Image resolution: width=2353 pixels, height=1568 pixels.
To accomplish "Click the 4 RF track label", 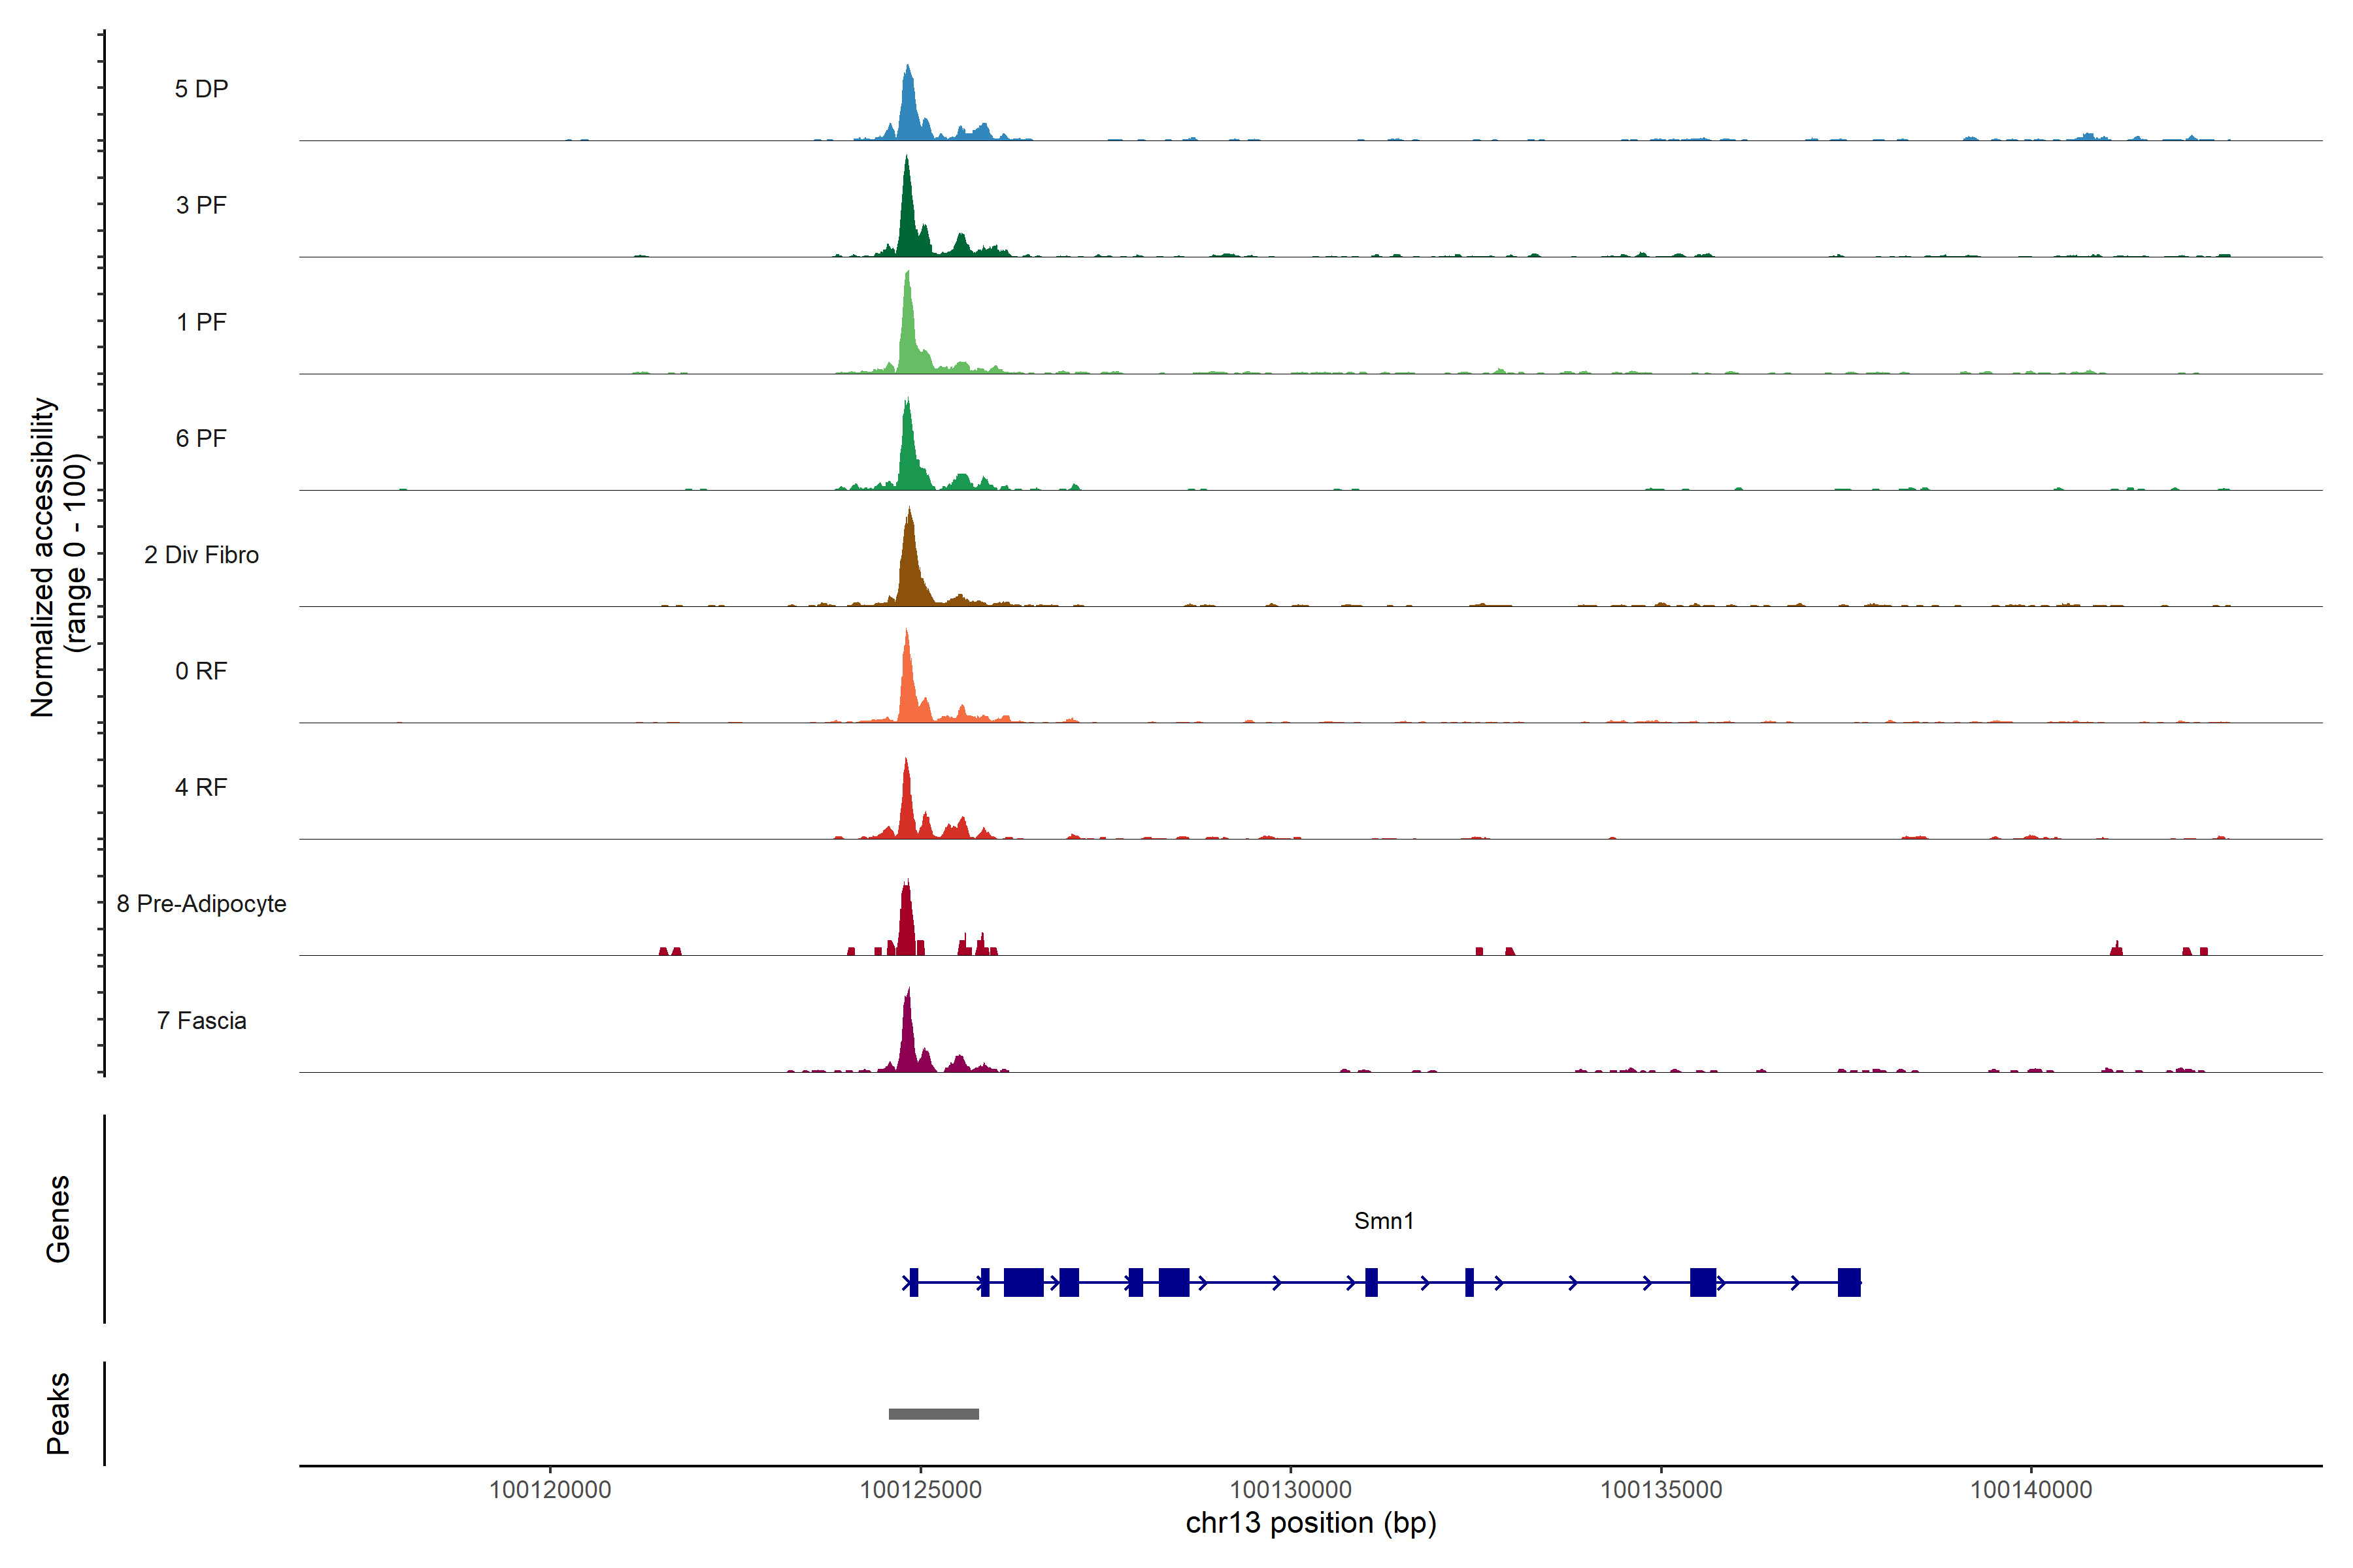I will coord(201,787).
